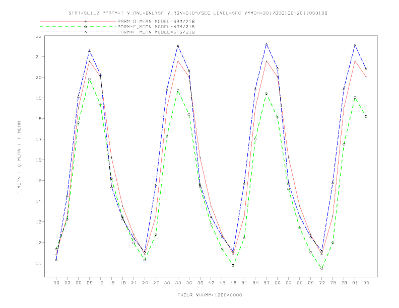This screenshot has width=399, height=308.
Task: Click x-axis tick label 39
Action: 200,283
